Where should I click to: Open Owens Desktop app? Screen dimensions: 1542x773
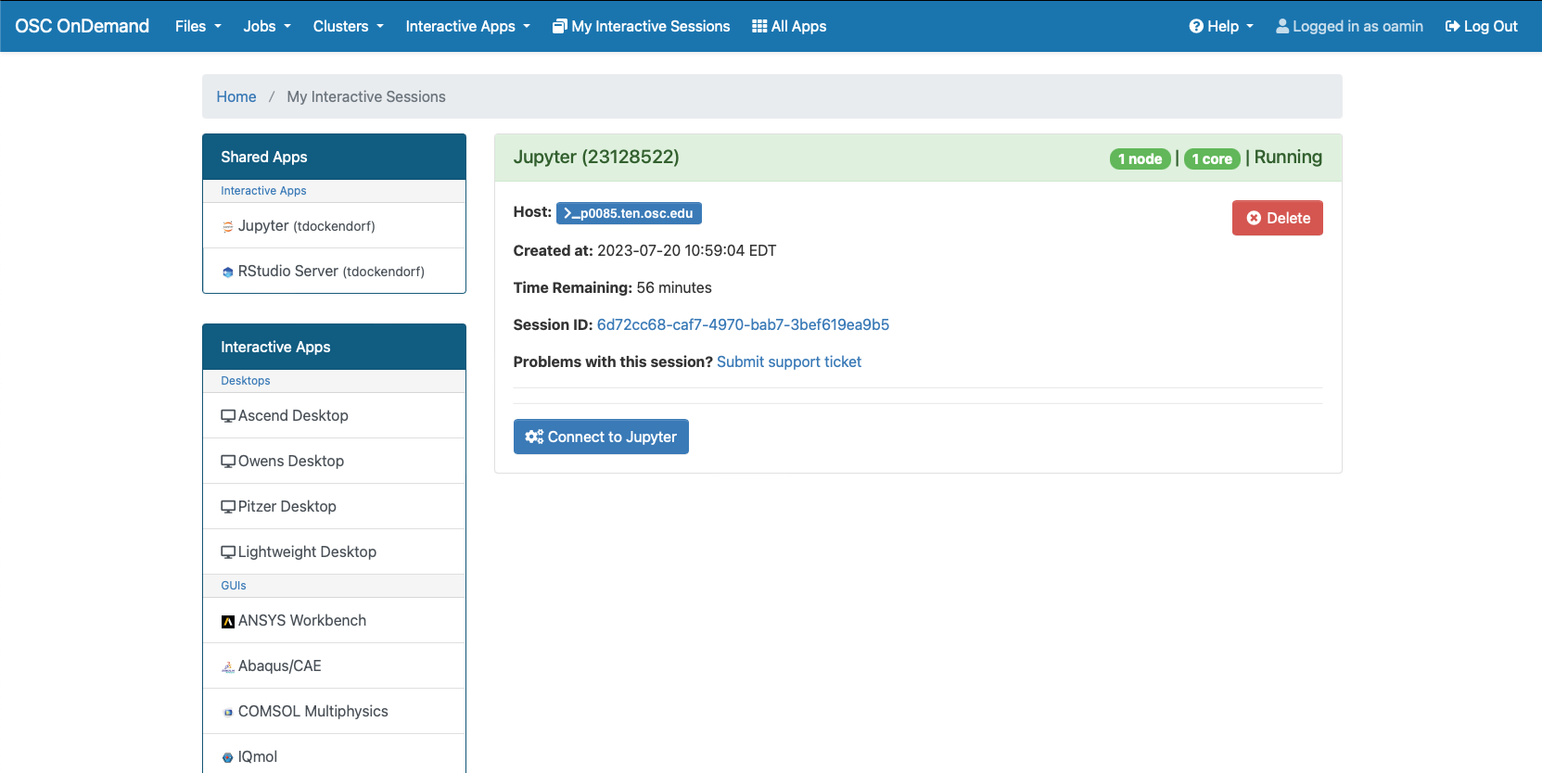334,461
